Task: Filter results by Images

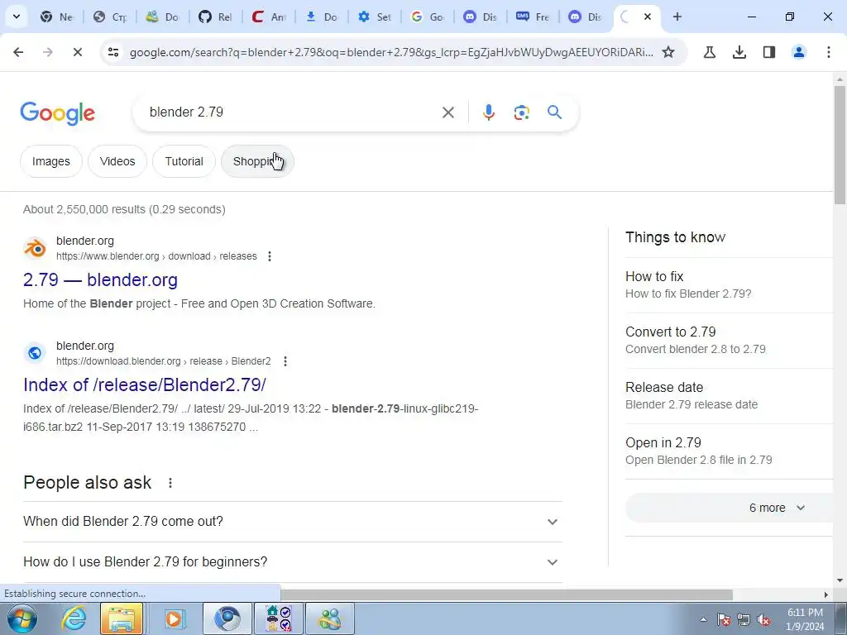Action: point(50,161)
